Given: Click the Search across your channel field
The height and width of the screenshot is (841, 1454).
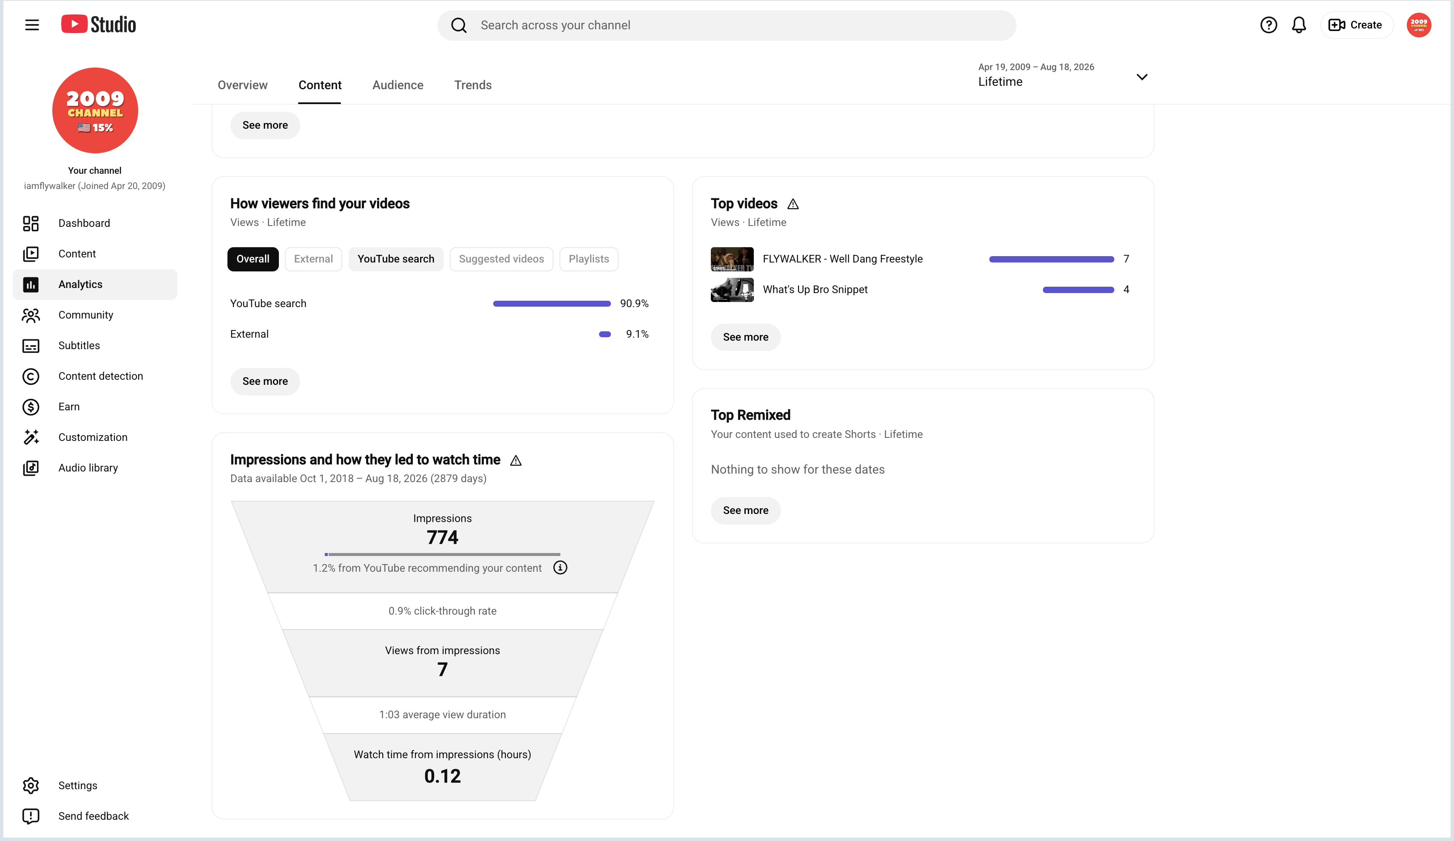Looking at the screenshot, I should coord(727,25).
